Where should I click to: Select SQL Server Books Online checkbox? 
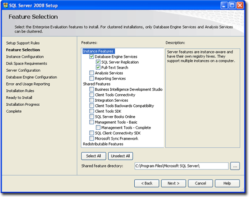[92, 117]
